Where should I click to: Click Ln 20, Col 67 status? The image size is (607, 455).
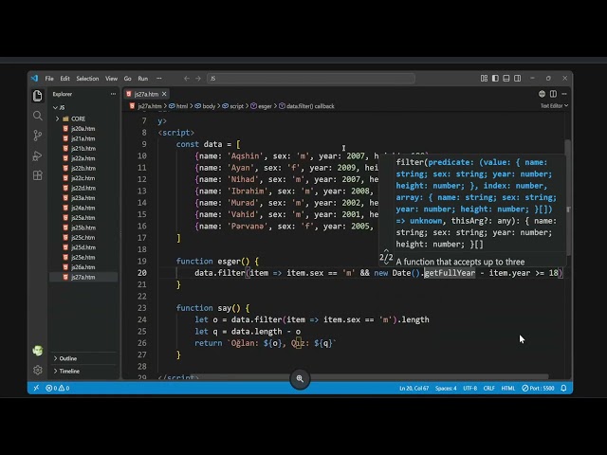(x=414, y=388)
